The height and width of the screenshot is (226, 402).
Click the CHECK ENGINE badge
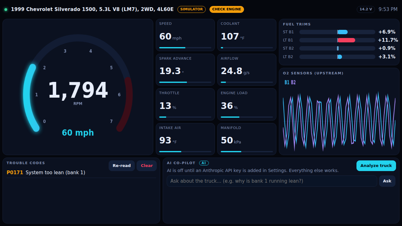(x=227, y=9)
